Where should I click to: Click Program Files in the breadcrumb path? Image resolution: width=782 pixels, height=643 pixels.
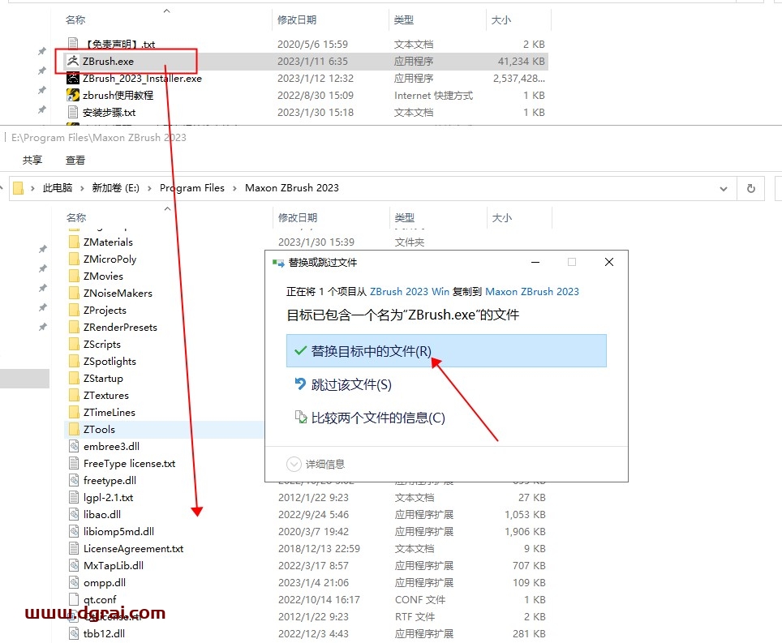coord(192,188)
